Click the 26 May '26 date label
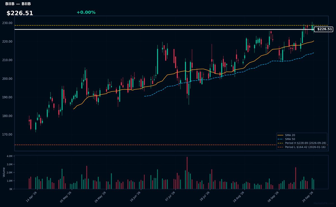 pyautogui.click(x=101, y=197)
